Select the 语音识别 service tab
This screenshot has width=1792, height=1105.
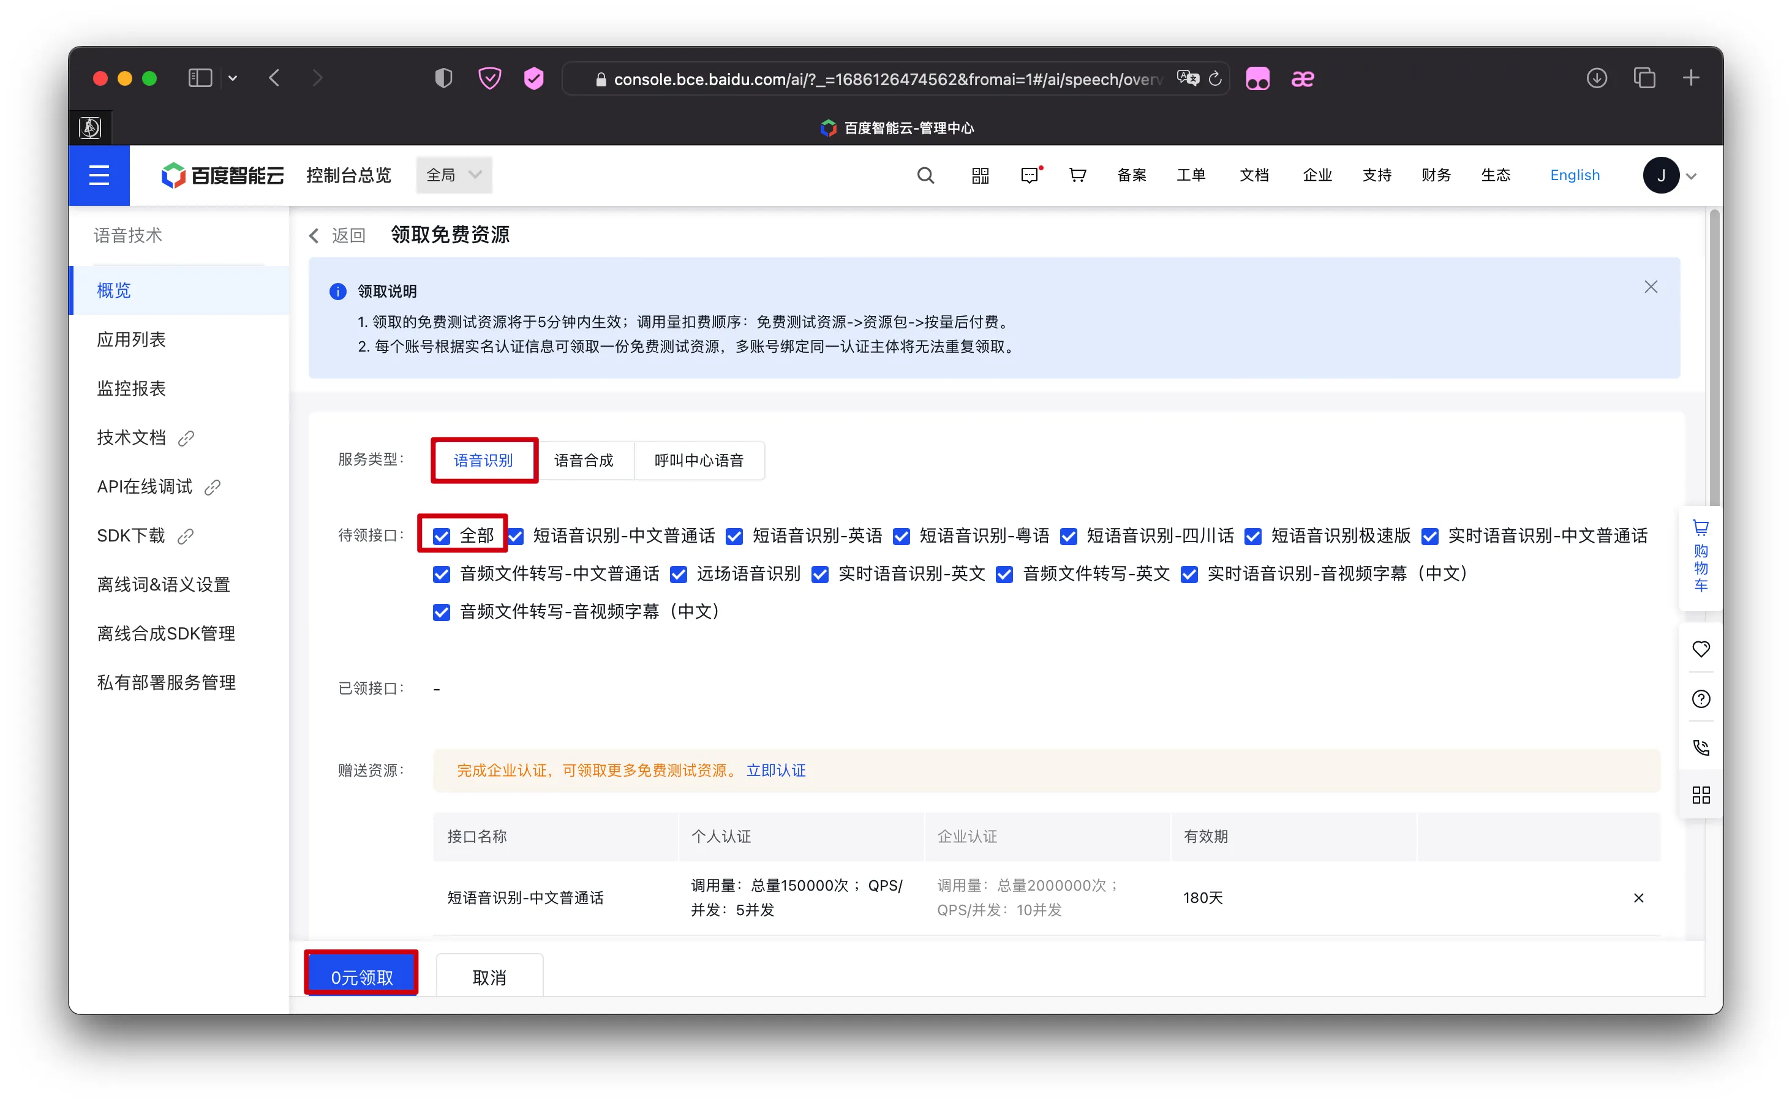484,461
